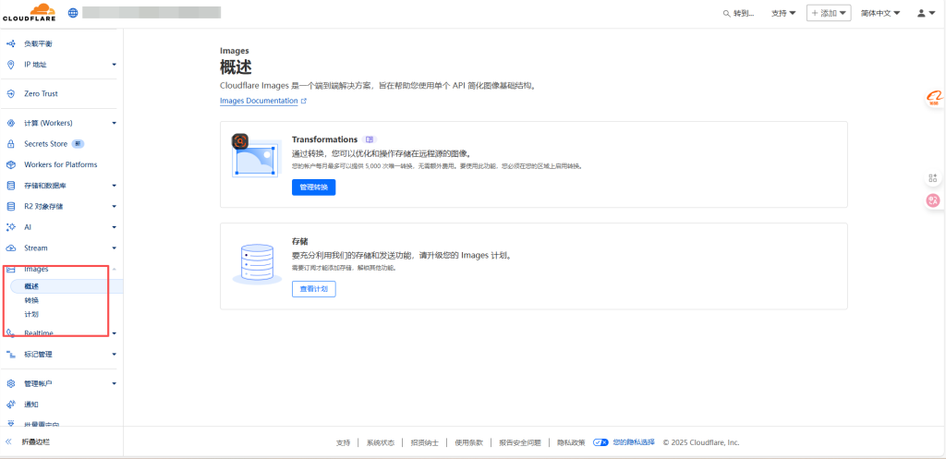Click the 通知 notification icon
Viewport: 946px width, 459px height.
click(x=10, y=405)
